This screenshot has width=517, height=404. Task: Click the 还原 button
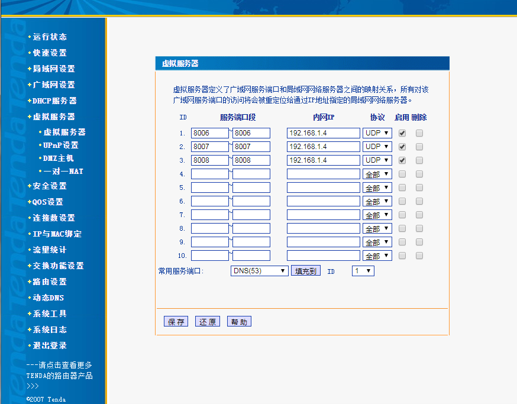coord(208,322)
